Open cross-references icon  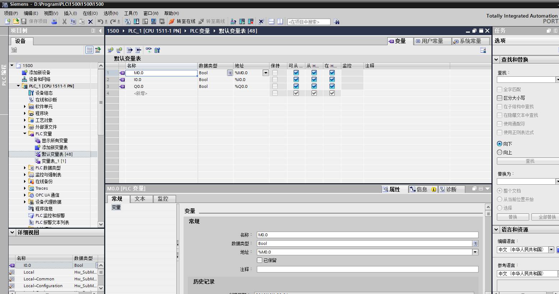(261, 22)
